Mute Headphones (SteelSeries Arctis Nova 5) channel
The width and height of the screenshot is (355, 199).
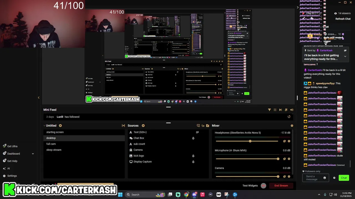coord(284,141)
